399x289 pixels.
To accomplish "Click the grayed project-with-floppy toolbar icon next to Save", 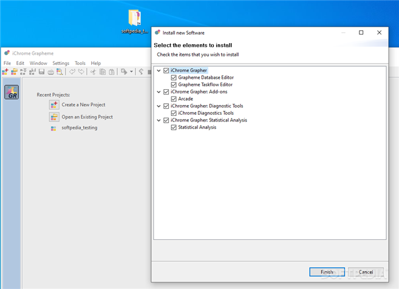I will pos(32,72).
